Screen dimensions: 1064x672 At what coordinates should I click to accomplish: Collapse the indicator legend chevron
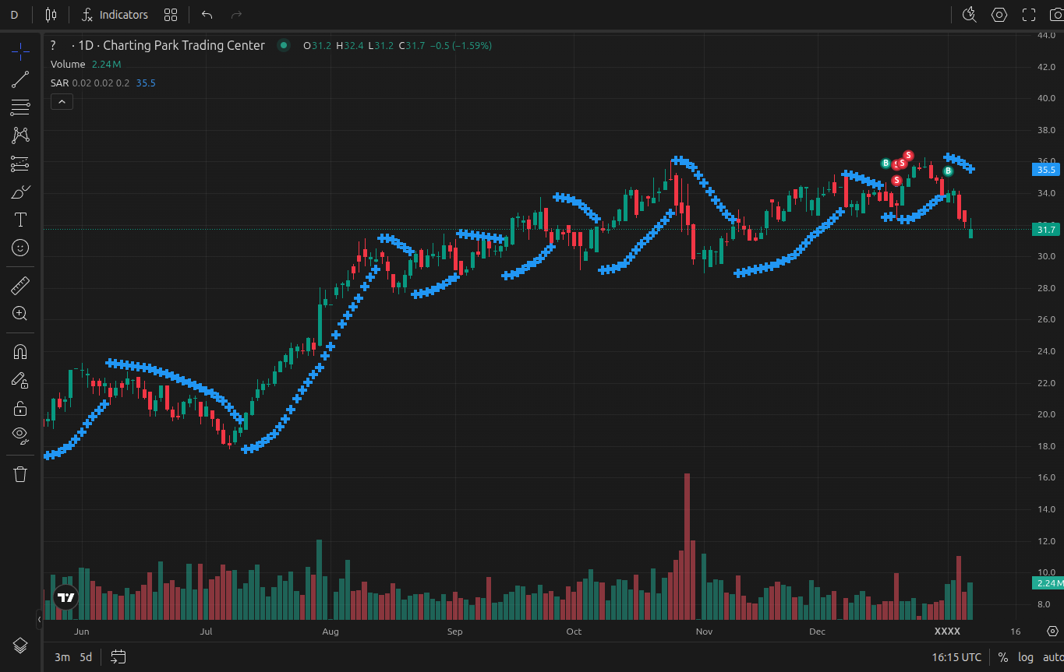pos(62,101)
